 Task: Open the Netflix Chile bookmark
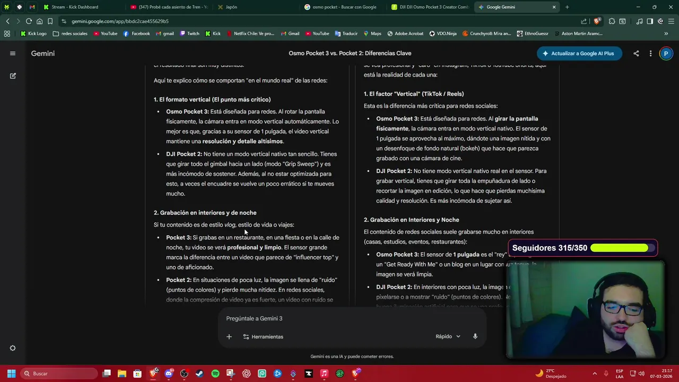250,33
